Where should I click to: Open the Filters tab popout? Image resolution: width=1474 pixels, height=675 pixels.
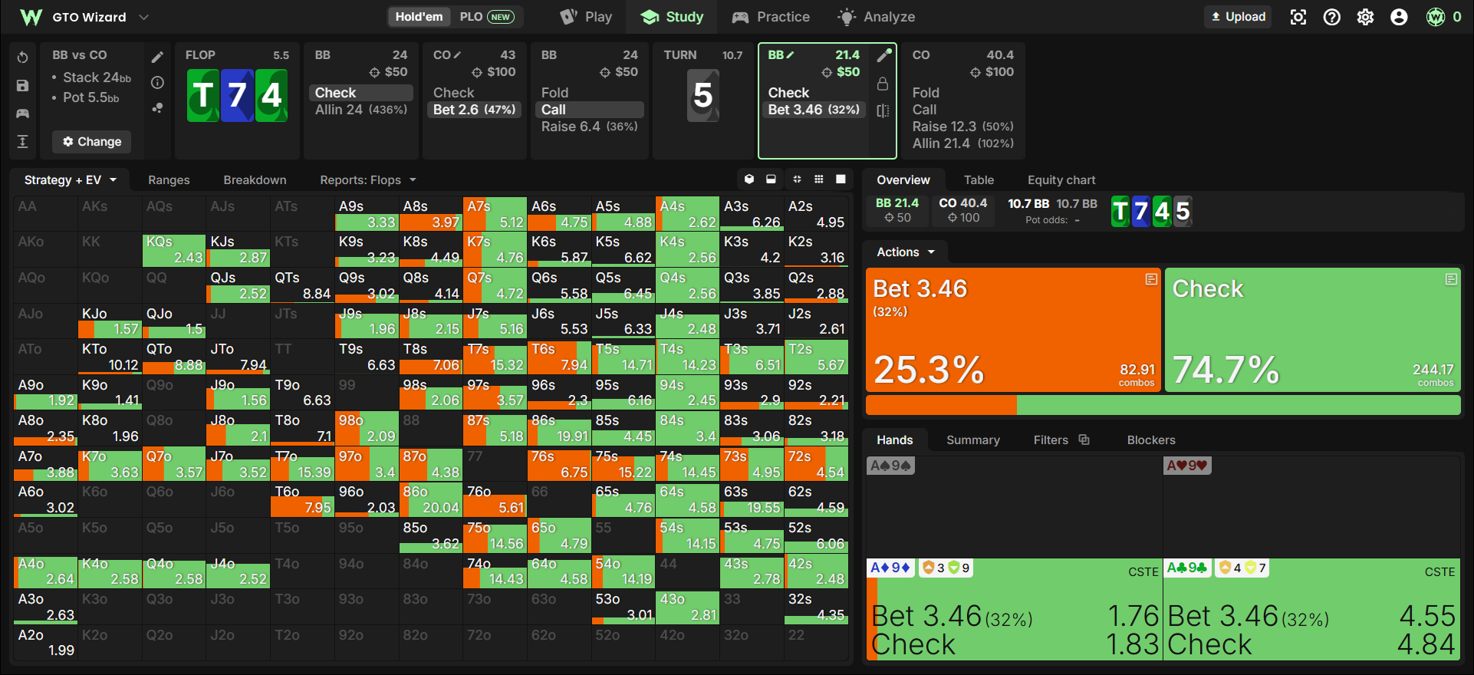pyautogui.click(x=1084, y=440)
